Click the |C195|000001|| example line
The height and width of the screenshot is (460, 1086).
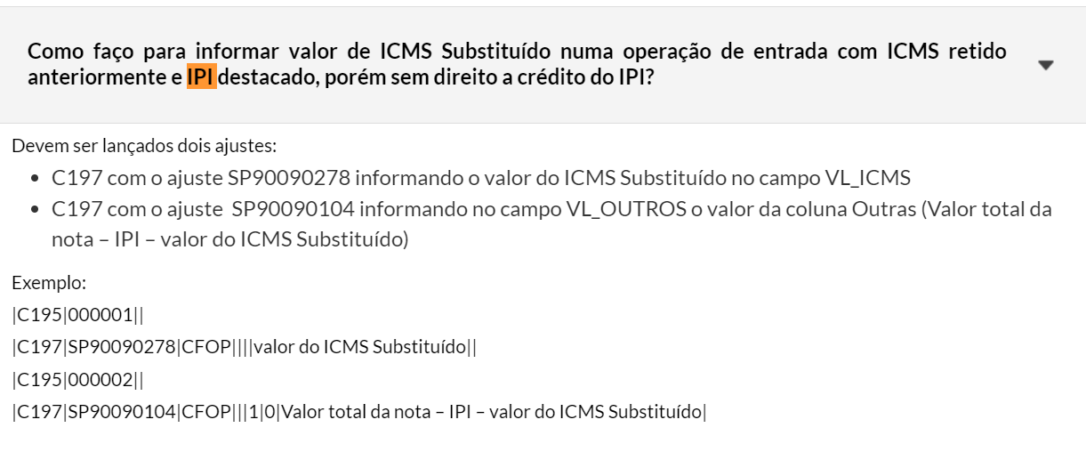(78, 316)
